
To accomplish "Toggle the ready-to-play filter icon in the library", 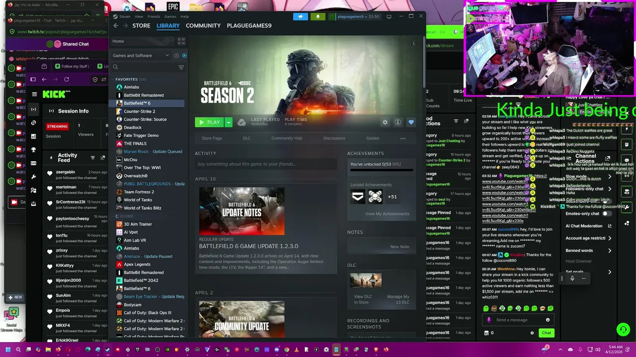I will [x=184, y=56].
